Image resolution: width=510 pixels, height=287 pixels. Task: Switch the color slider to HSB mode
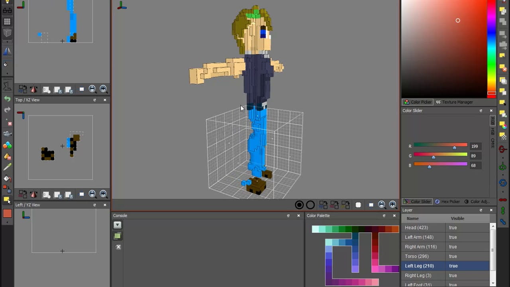(492, 131)
